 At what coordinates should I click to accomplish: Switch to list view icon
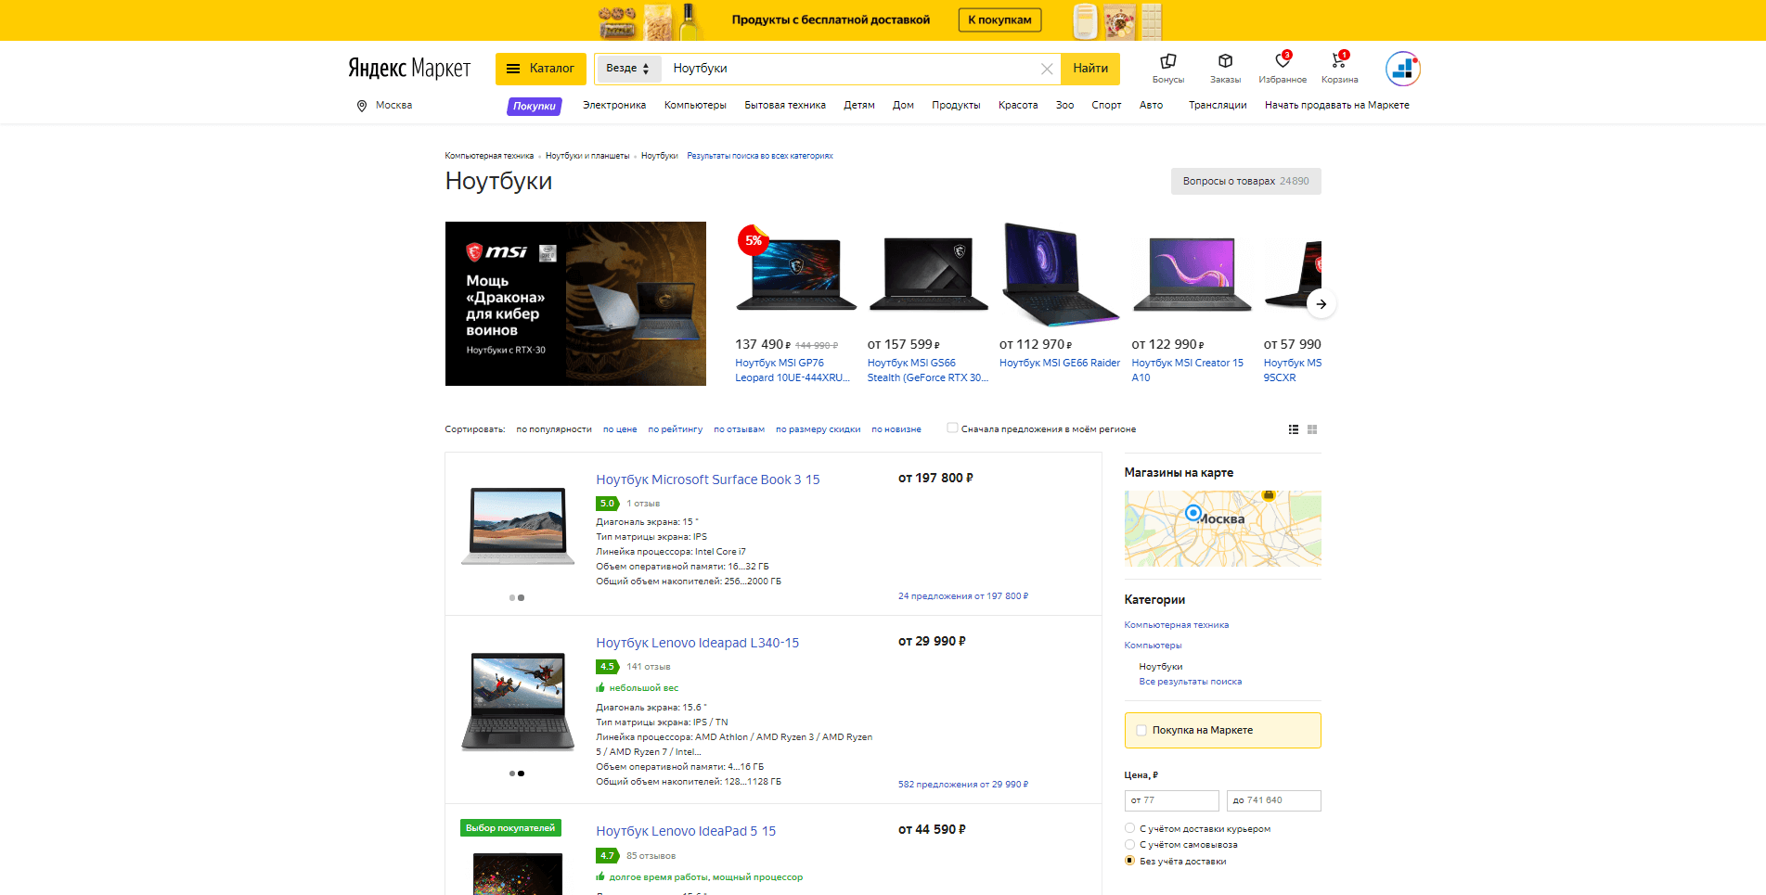[x=1294, y=429]
